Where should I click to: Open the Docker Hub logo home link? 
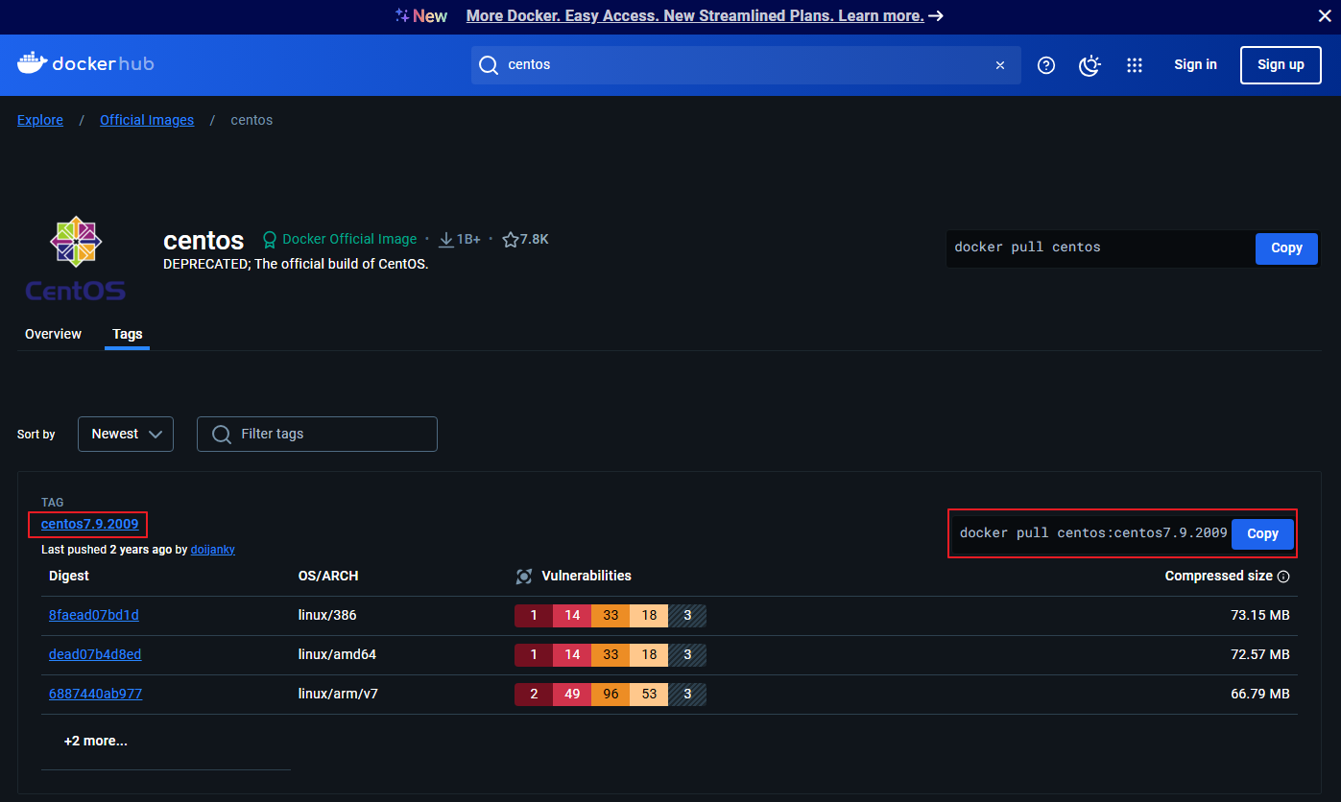(85, 64)
